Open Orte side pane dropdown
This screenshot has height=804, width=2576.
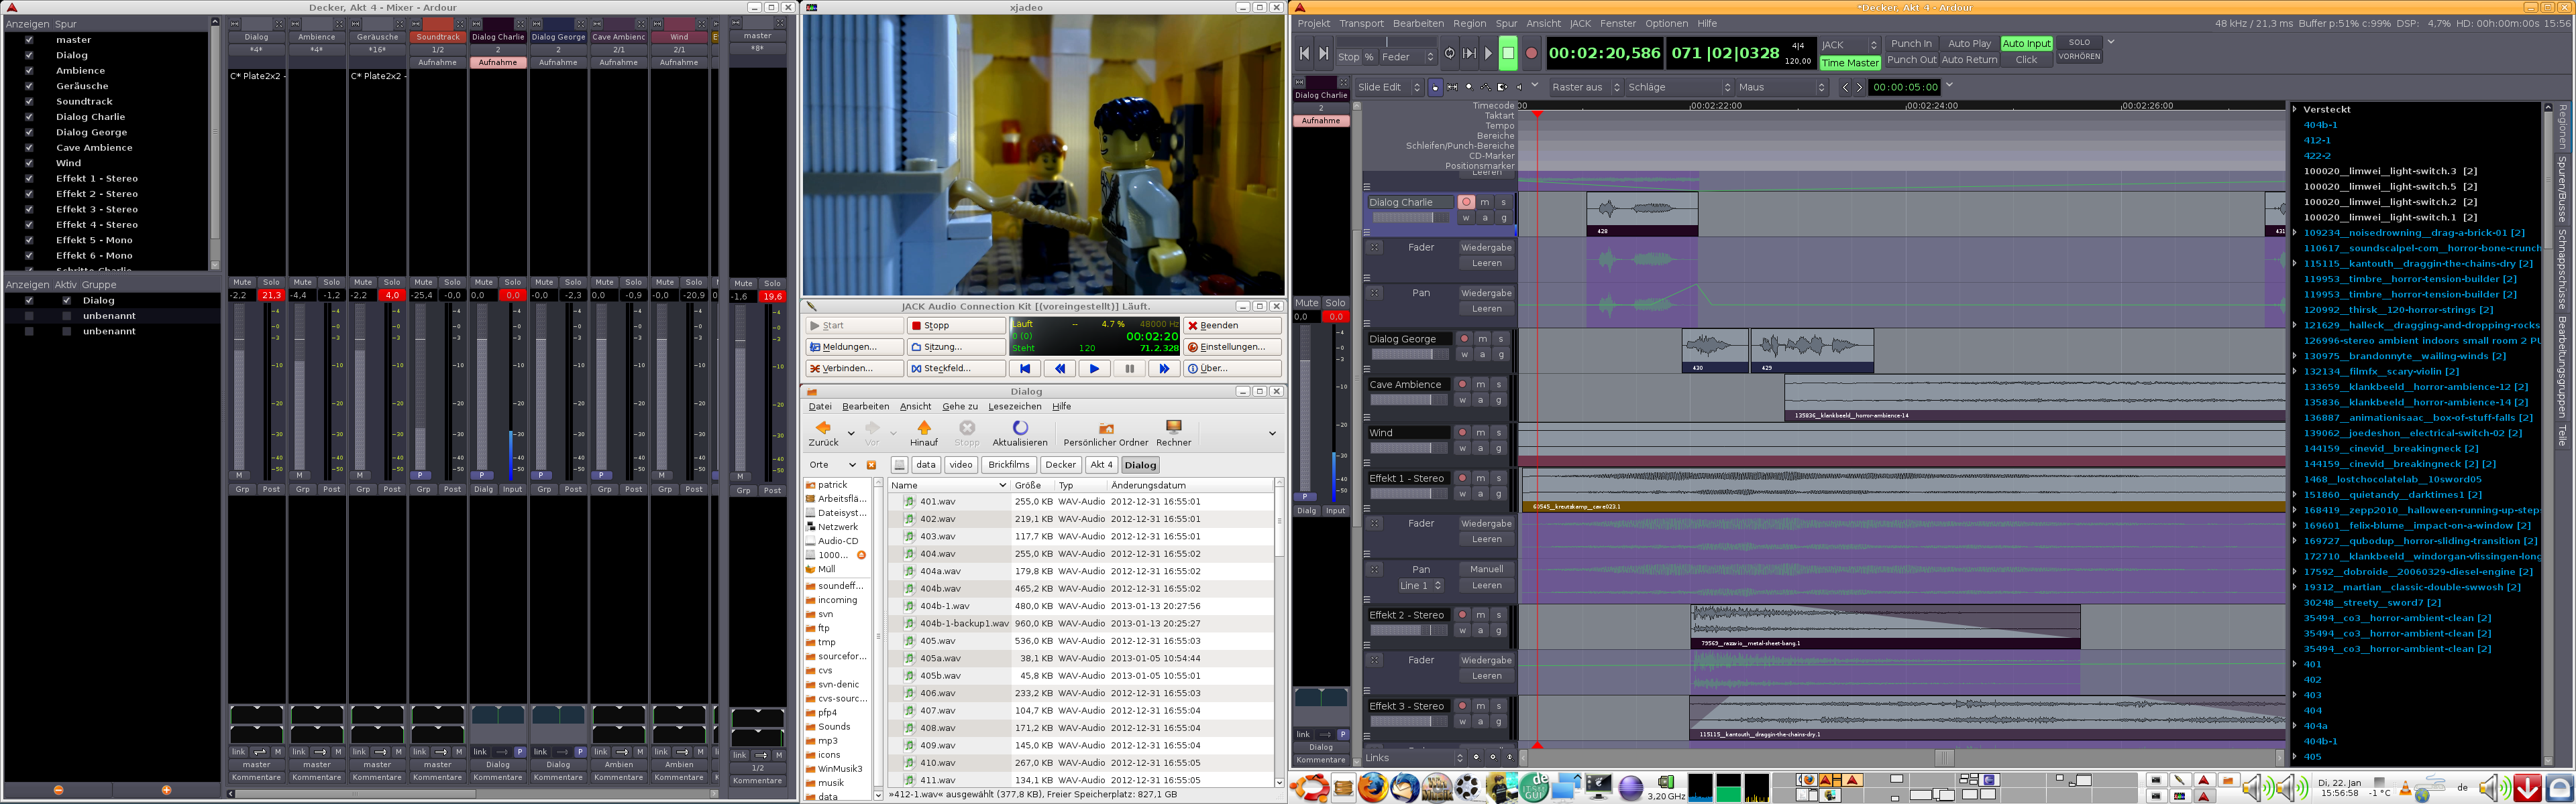832,466
